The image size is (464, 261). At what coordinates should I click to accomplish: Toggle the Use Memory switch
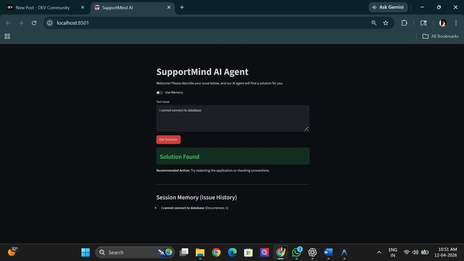point(159,92)
